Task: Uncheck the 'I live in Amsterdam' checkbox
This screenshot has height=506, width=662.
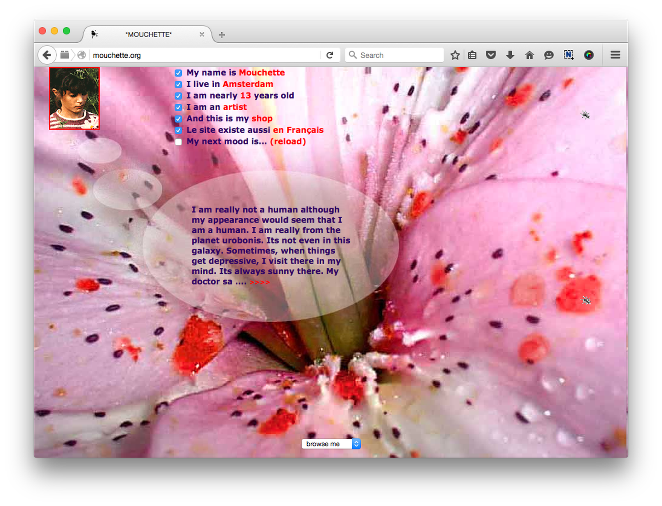Action: point(178,85)
